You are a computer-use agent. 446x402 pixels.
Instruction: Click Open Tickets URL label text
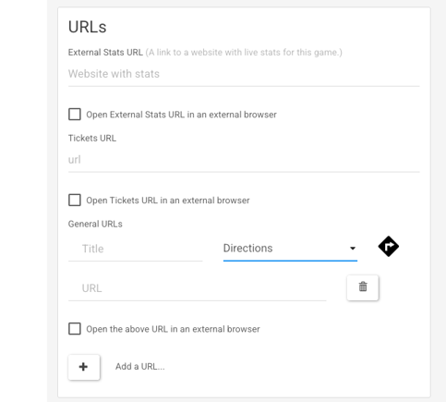[168, 201]
